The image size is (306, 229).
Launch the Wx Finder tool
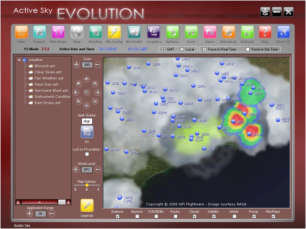134,32
